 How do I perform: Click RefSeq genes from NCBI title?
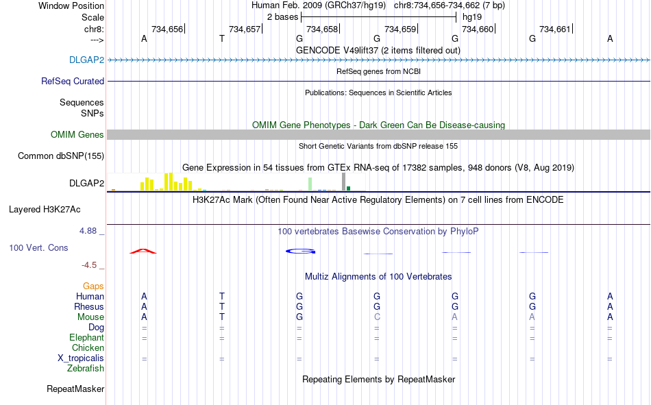point(378,71)
